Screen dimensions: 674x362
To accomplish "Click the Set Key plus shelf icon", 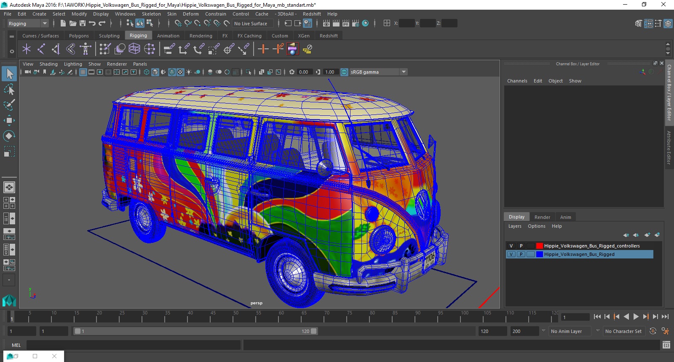I will tap(263, 49).
